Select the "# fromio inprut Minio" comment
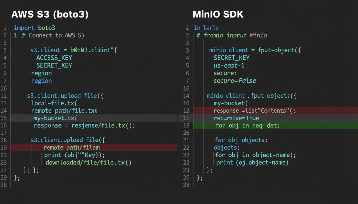The width and height of the screenshot is (358, 204). (232, 35)
